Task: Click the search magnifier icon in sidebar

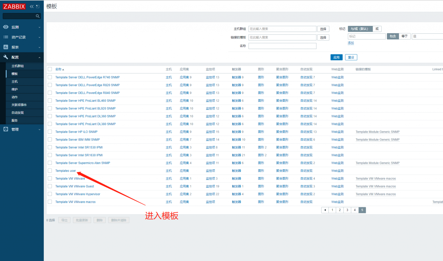Action: [x=37, y=16]
